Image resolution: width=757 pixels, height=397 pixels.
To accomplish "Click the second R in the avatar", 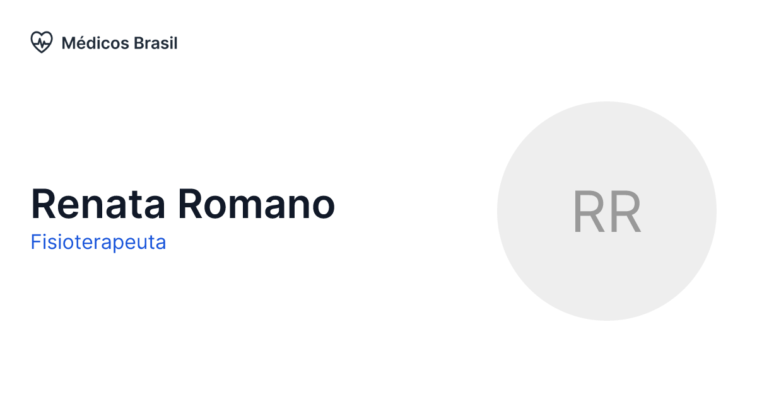I will point(625,212).
